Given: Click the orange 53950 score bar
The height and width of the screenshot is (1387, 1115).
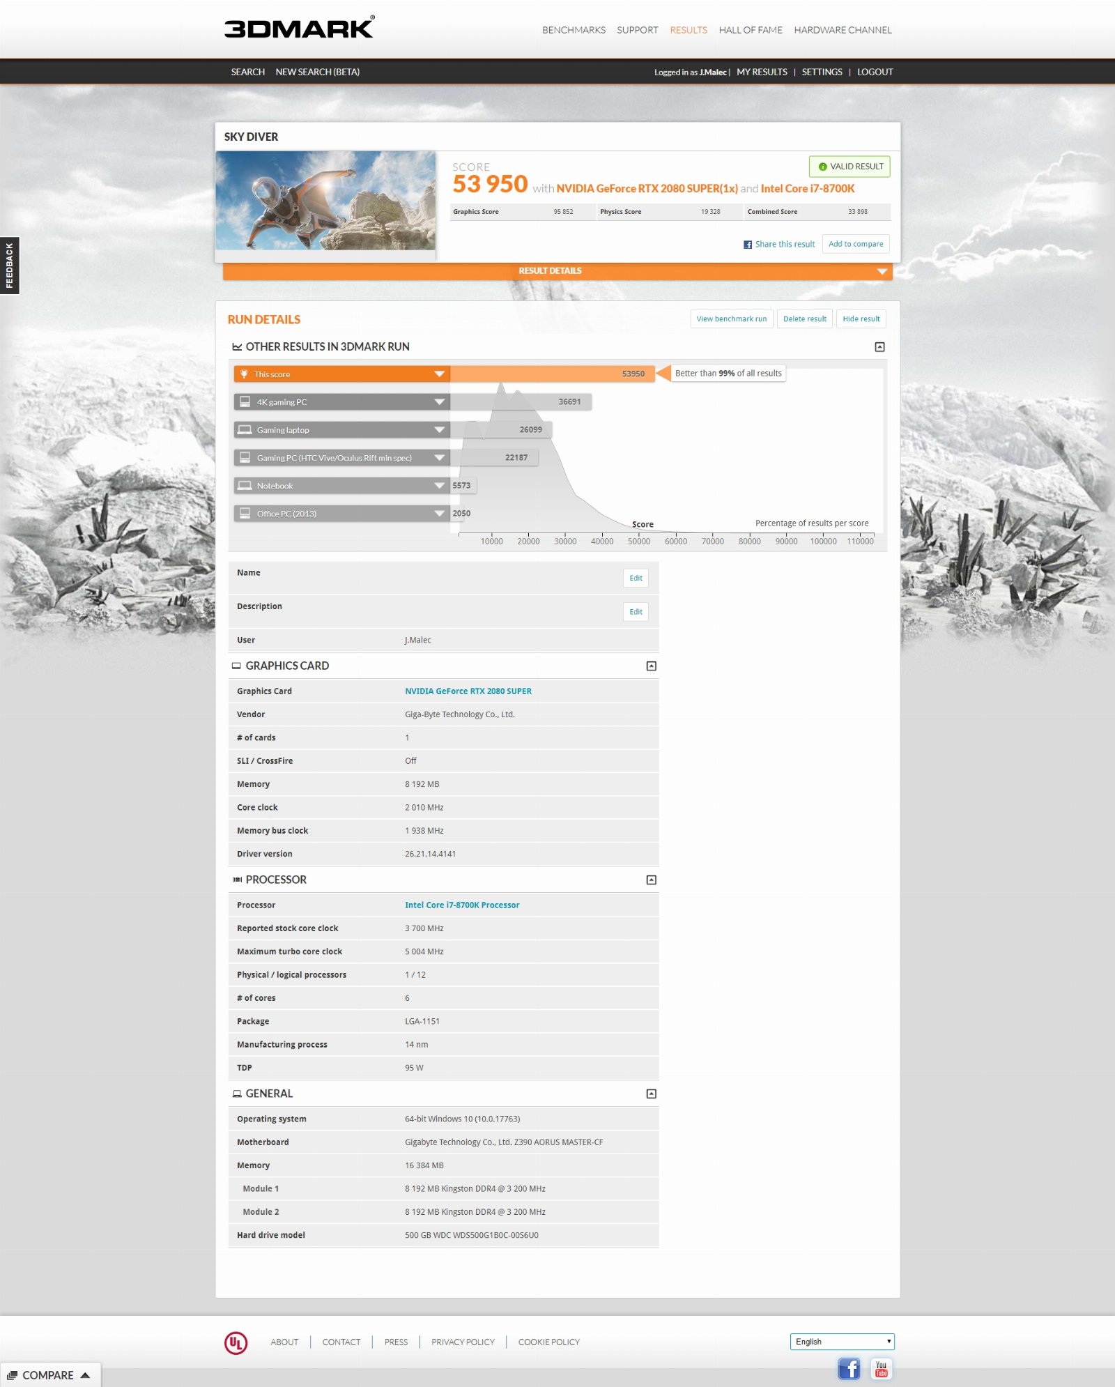Looking at the screenshot, I should pyautogui.click(x=552, y=374).
